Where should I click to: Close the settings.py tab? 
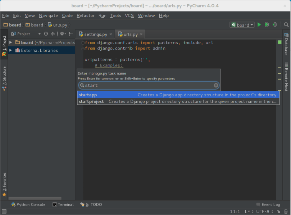click(111, 34)
